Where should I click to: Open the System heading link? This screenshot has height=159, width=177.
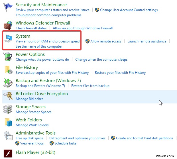click(23, 36)
